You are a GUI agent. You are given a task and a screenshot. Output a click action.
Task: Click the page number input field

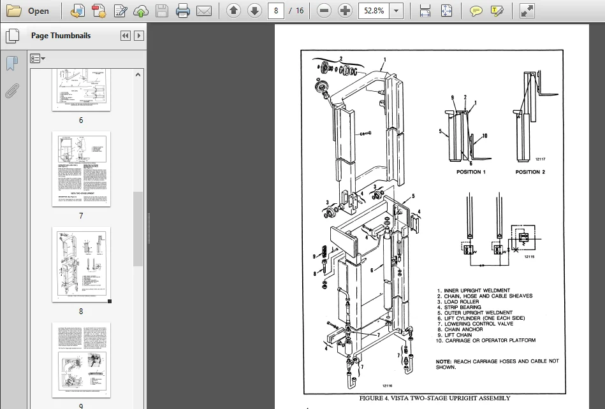click(276, 11)
